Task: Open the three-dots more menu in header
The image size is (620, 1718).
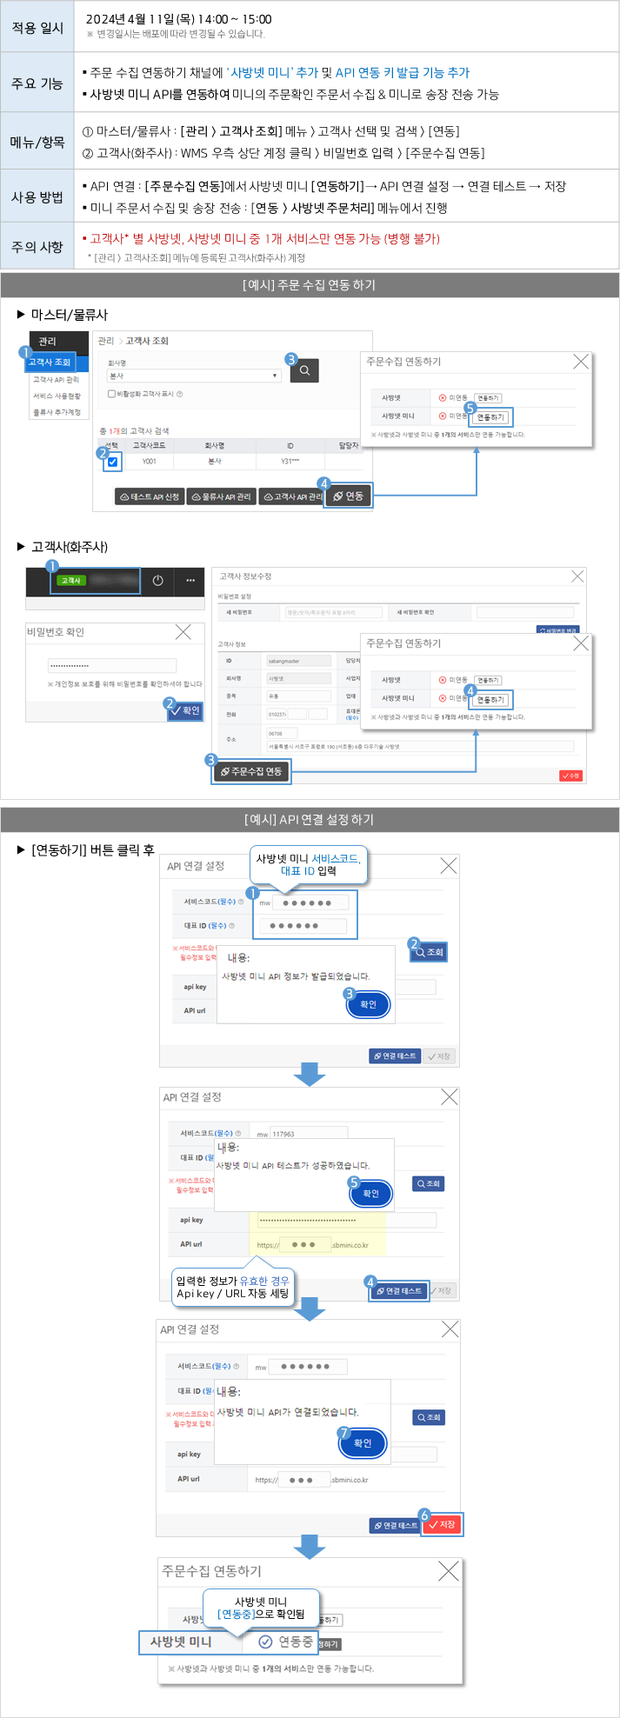Action: tap(190, 581)
